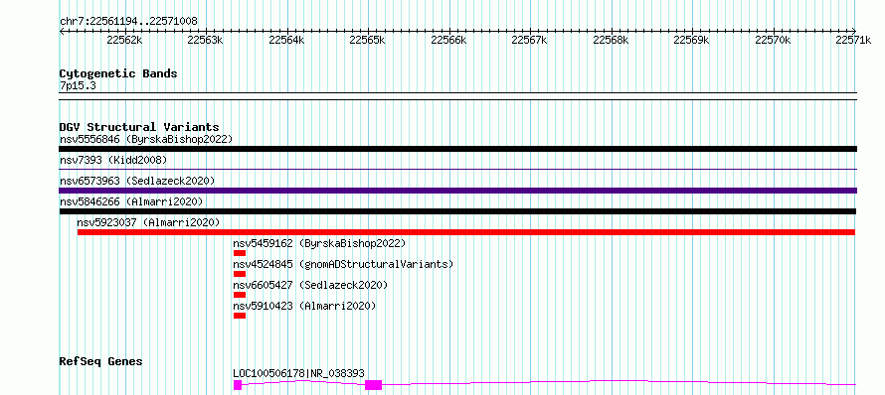Image resolution: width=885 pixels, height=395 pixels.
Task: Click the black bar under nsv5556846
Action: pos(458,149)
